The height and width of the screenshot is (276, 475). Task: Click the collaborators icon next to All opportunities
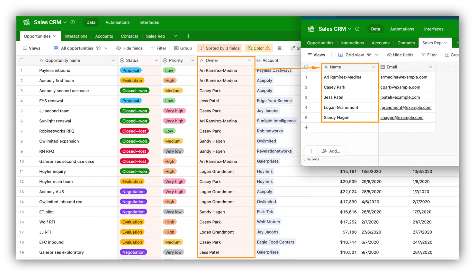(98, 48)
